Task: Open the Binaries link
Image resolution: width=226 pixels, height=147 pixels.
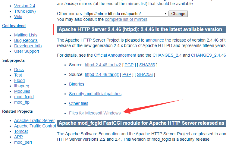Action: (77, 84)
